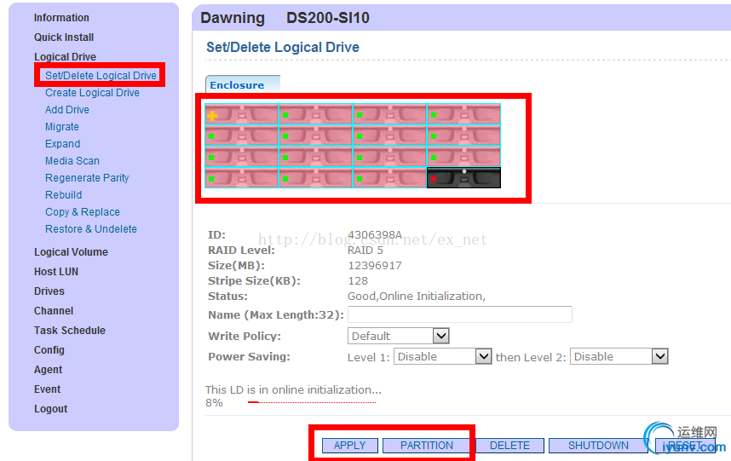The image size is (731, 461).
Task: Open the Task Schedule menu
Action: pos(70,331)
